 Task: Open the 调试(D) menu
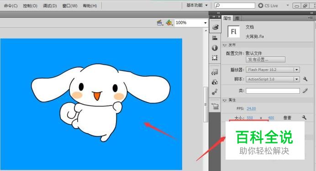coord(50,6)
